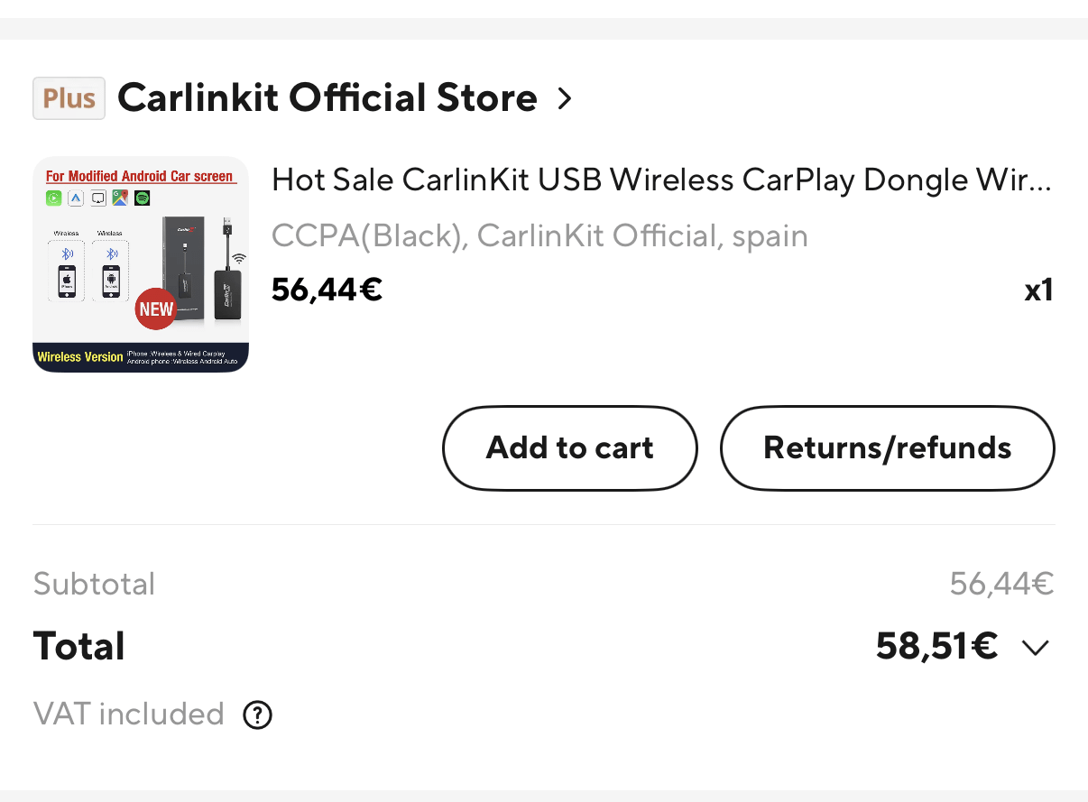
Task: Open the Carlinkit Official Store name link
Action: point(327,98)
